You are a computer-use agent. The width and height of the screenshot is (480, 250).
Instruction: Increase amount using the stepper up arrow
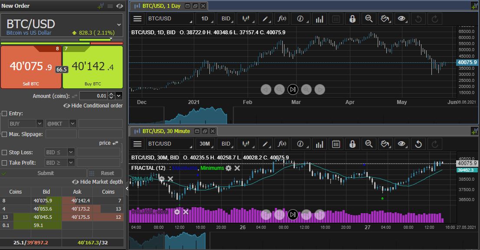(x=111, y=94)
